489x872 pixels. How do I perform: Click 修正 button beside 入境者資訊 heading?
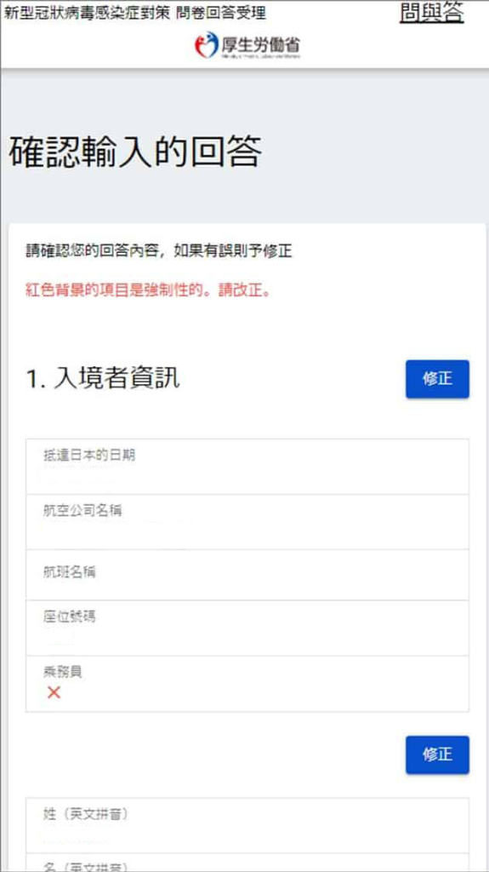[437, 379]
